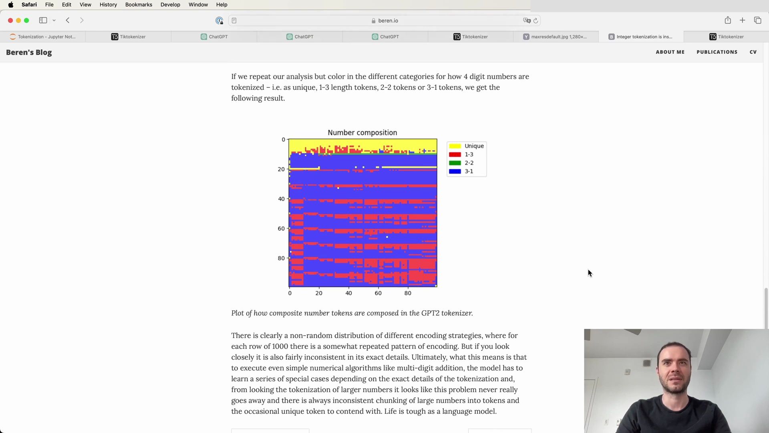Expand the tab group dropdown arrow
Screen dimensions: 769x433
coord(54,20)
